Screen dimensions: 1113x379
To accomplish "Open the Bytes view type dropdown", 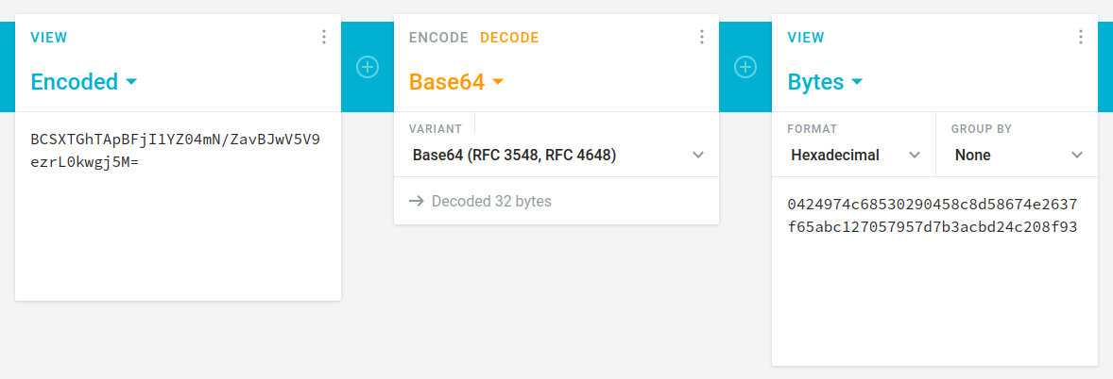I will pyautogui.click(x=825, y=82).
